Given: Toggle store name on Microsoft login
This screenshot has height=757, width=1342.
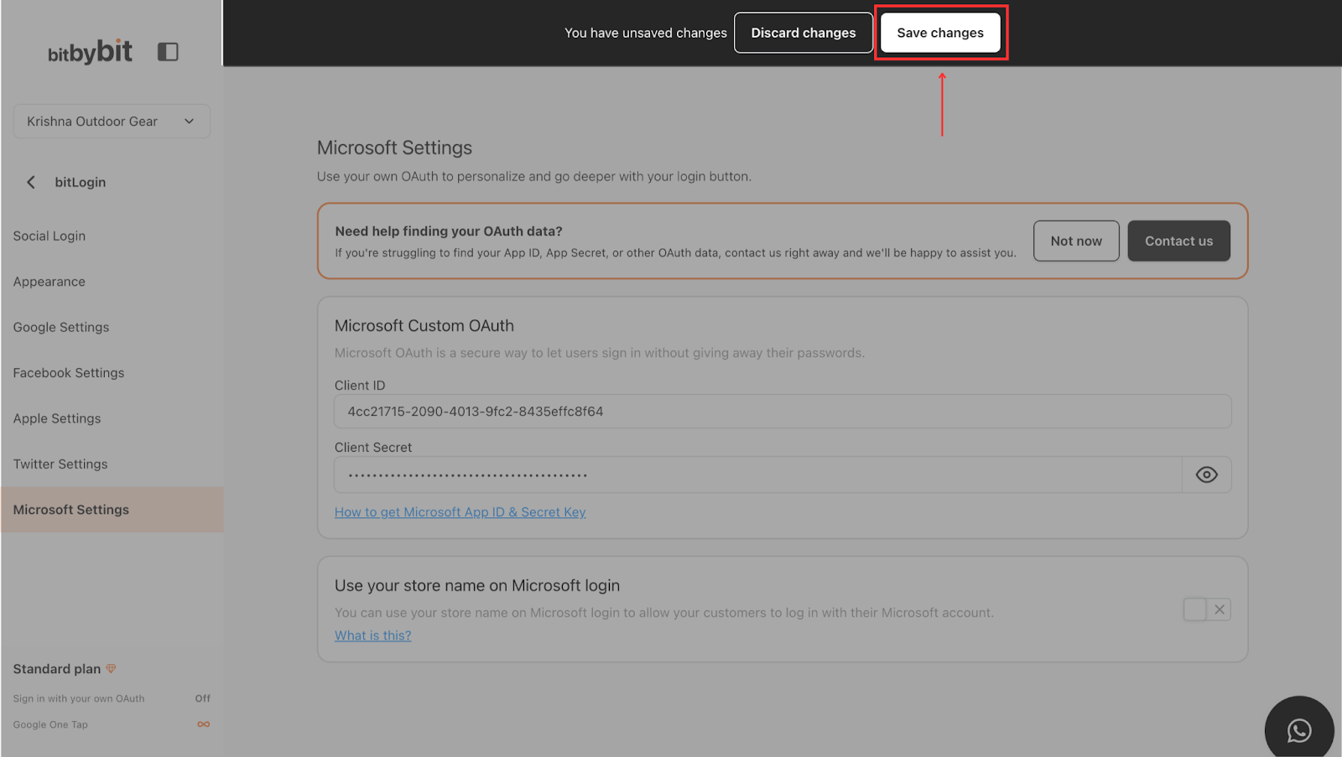Looking at the screenshot, I should [x=1206, y=609].
